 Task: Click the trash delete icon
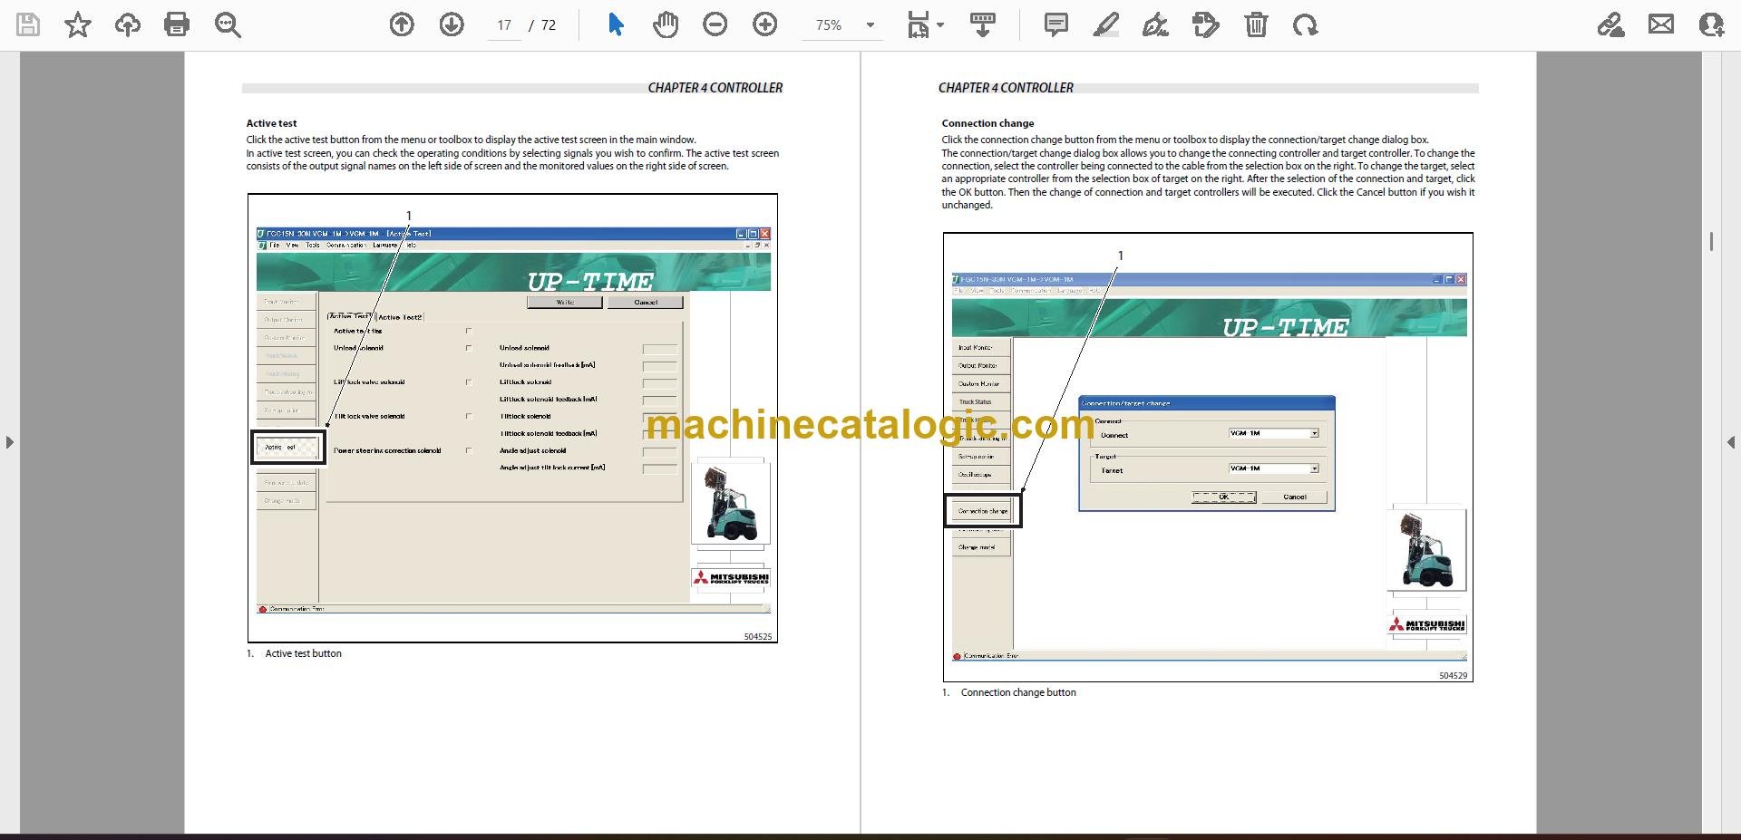click(1256, 24)
